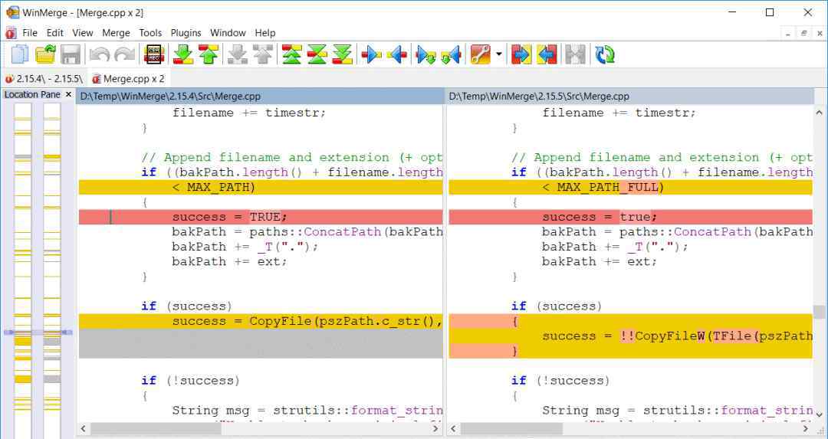Screen dimensions: 828x439
Task: Open the Edit menu
Action: point(55,33)
